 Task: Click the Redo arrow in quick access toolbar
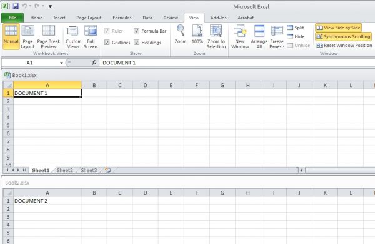pyautogui.click(x=37, y=6)
